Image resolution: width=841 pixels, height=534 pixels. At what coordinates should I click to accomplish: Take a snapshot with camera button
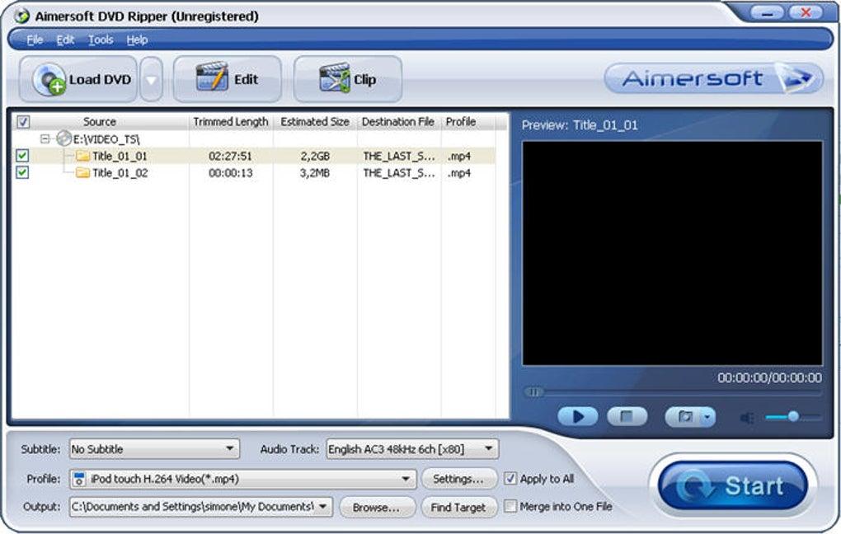click(x=684, y=417)
